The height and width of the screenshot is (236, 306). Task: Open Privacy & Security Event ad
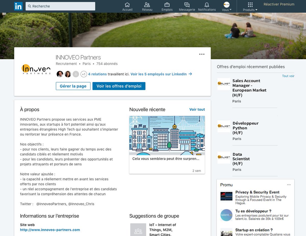click(257, 192)
